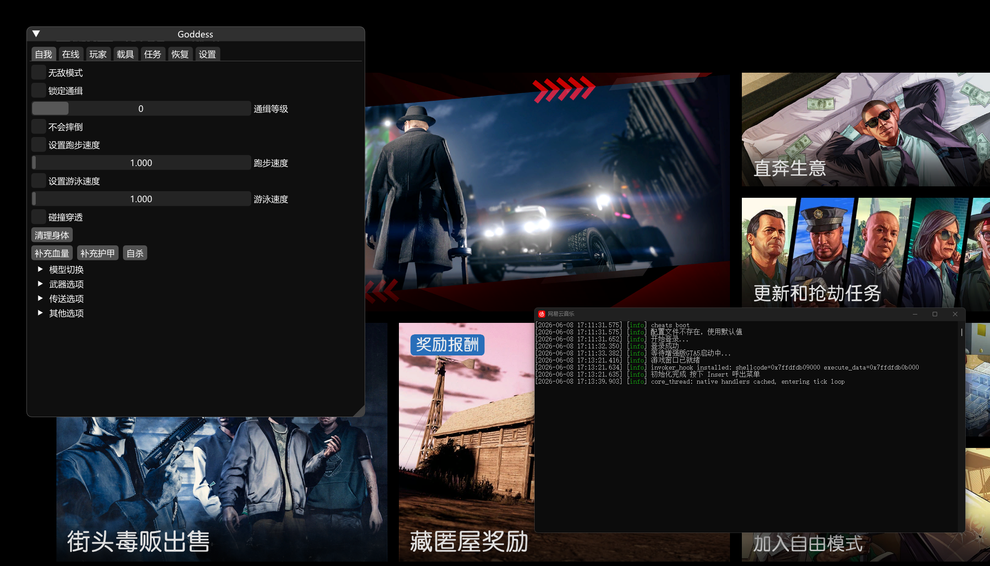990x566 pixels.
Task: Open the 直奔生意 game tile
Action: tap(865, 129)
